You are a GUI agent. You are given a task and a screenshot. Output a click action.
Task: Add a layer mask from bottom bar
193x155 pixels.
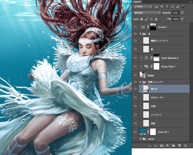click(162, 146)
